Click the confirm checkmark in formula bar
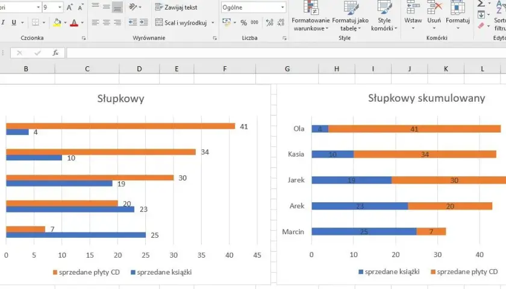The image size is (506, 289). click(x=37, y=53)
